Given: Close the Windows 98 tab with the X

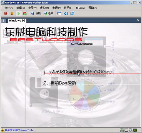Looking at the screenshot, I should [x=138, y=20].
